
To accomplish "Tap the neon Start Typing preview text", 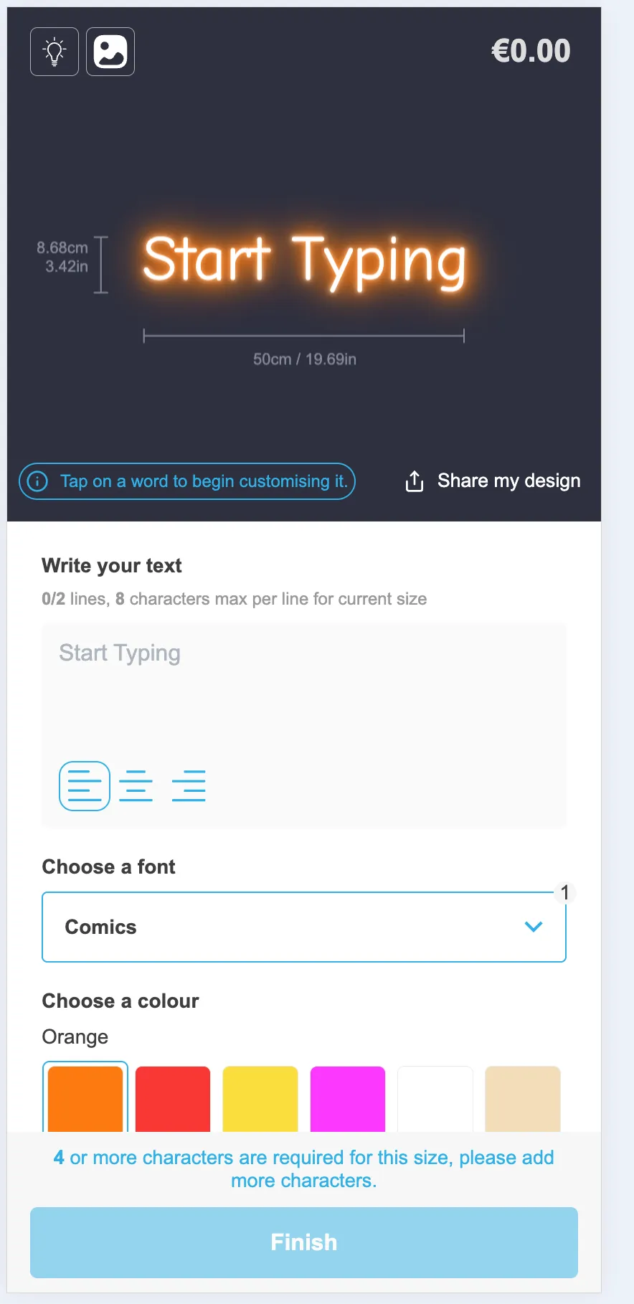I will (x=304, y=260).
